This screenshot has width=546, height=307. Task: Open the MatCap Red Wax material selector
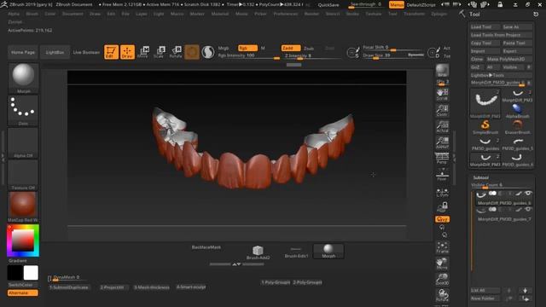coord(23,207)
